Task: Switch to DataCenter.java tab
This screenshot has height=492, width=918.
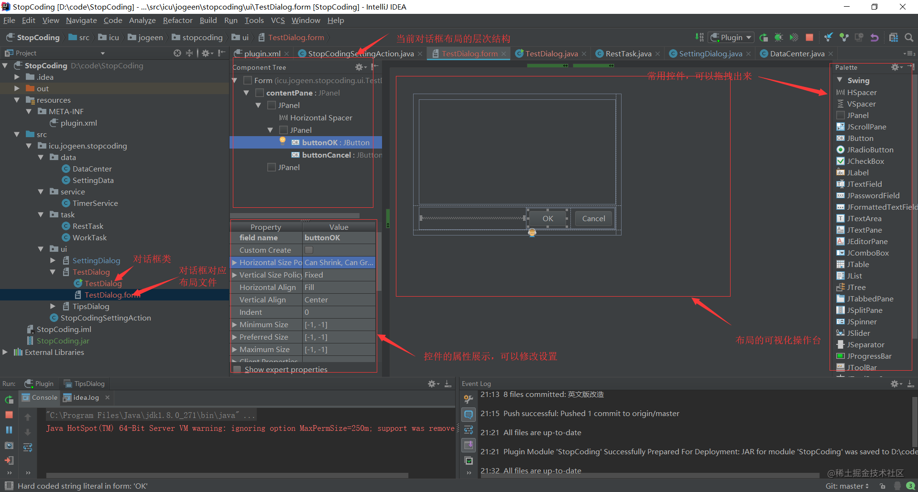Action: click(797, 53)
